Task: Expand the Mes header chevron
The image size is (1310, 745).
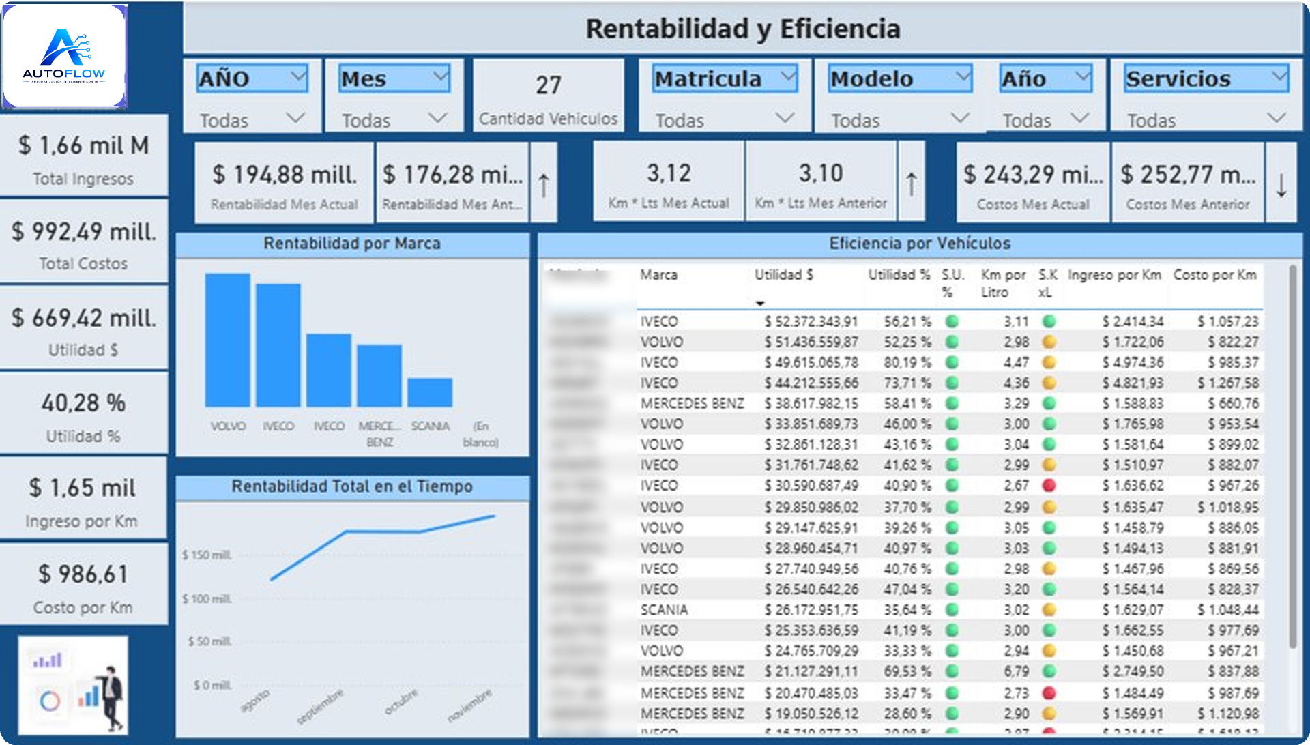Action: coord(441,76)
